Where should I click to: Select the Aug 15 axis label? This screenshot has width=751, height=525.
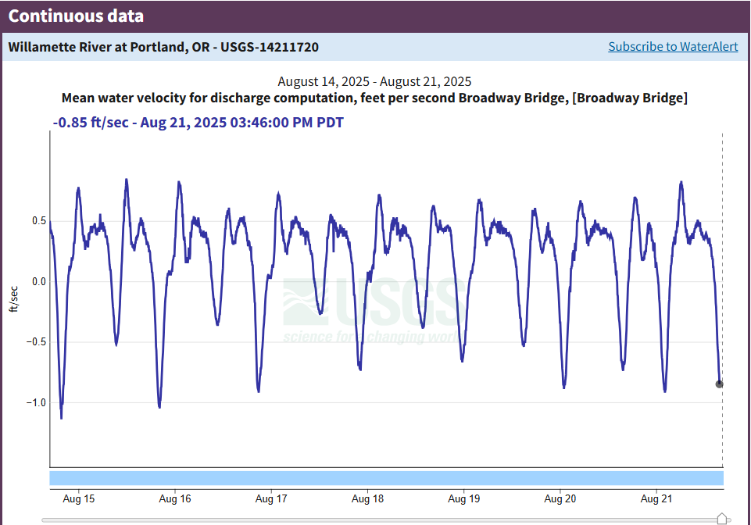click(x=80, y=498)
